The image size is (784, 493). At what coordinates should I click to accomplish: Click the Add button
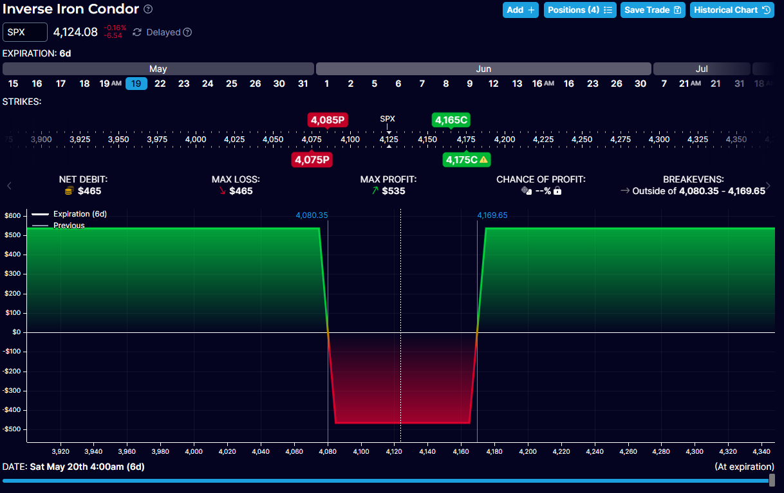(521, 10)
